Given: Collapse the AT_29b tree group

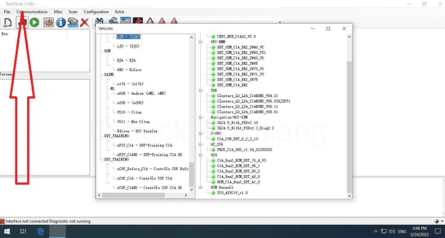Looking at the screenshot, I should click(x=201, y=144).
